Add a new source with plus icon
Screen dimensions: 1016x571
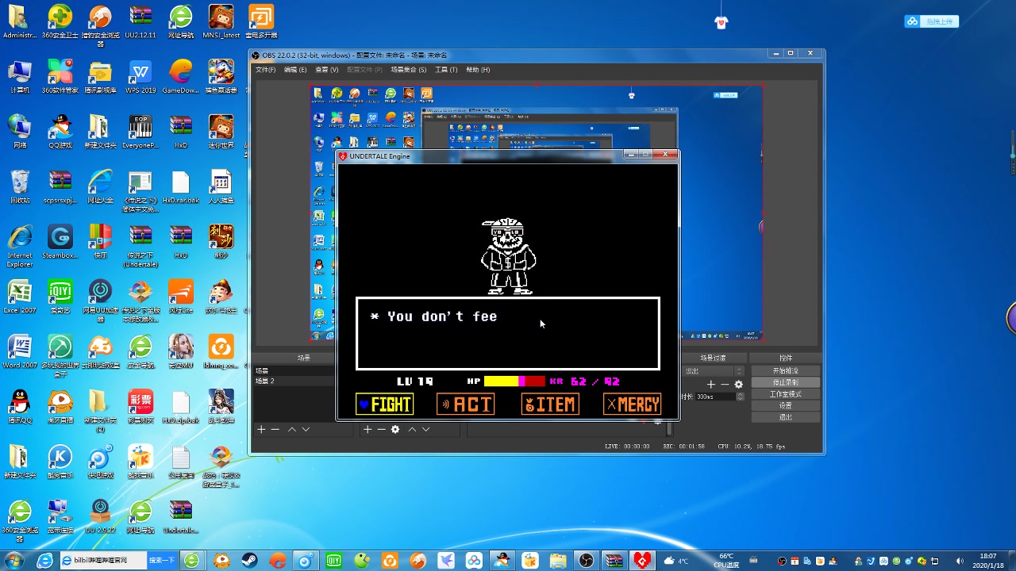pyautogui.click(x=368, y=429)
